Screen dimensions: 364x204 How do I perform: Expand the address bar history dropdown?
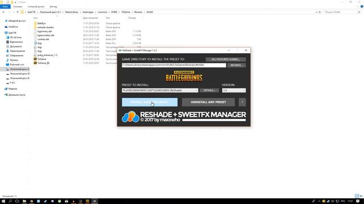(316, 12)
